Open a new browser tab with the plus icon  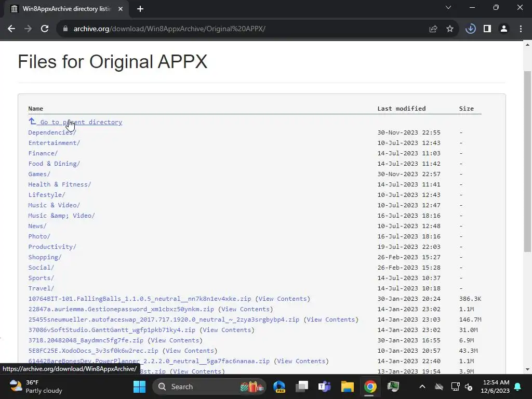pos(140,9)
